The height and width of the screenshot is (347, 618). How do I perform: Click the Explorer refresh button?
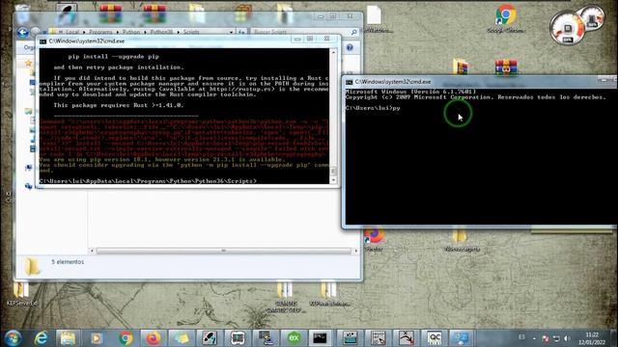coord(241,32)
